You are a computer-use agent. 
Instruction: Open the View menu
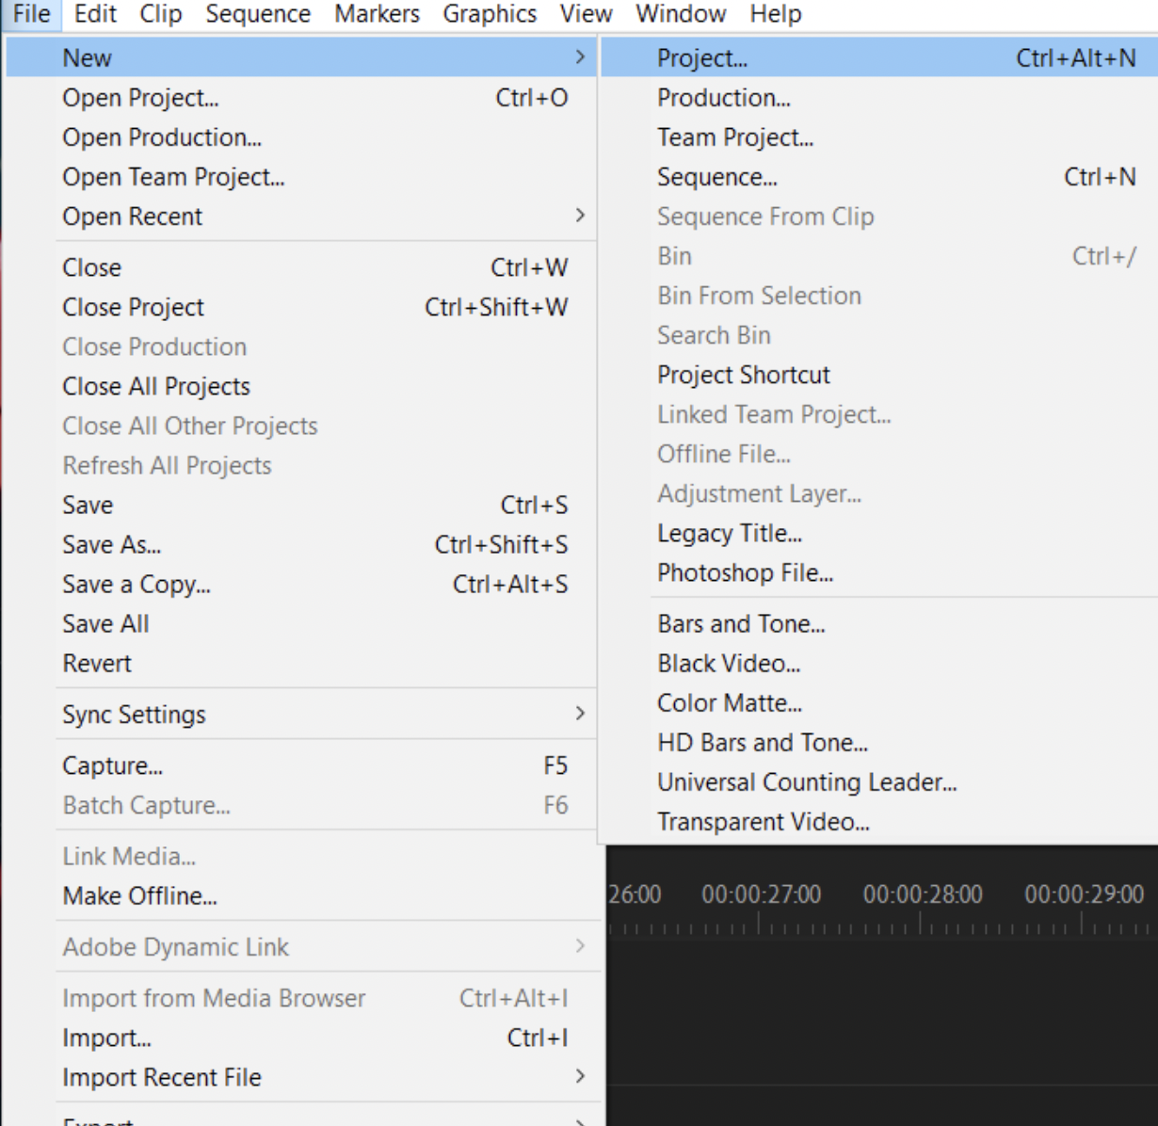(586, 14)
